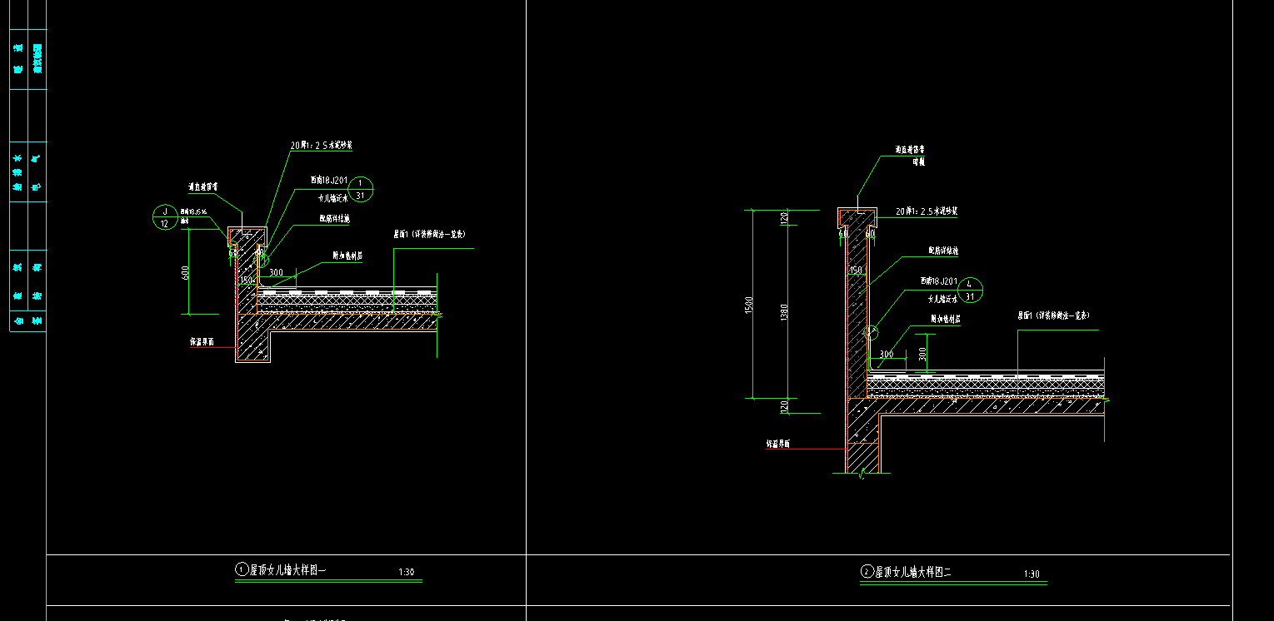This screenshot has width=1274, height=621.
Task: Select the 300 dimension in detail 一
Action: click(276, 272)
